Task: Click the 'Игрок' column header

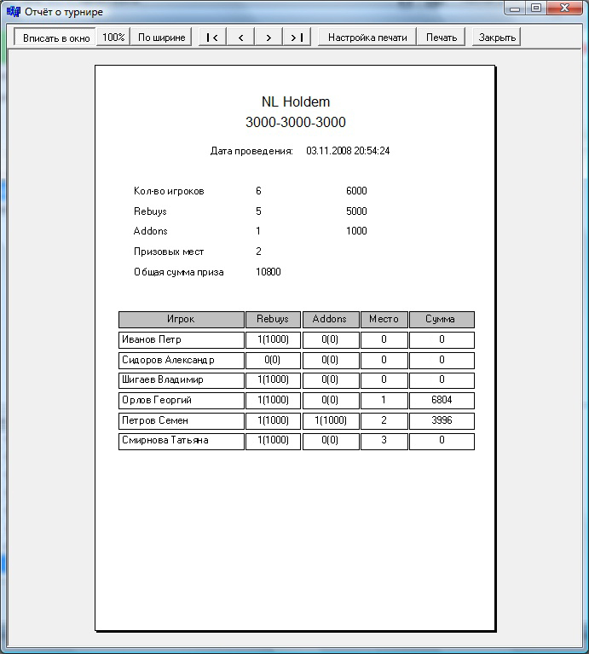Action: pos(181,319)
